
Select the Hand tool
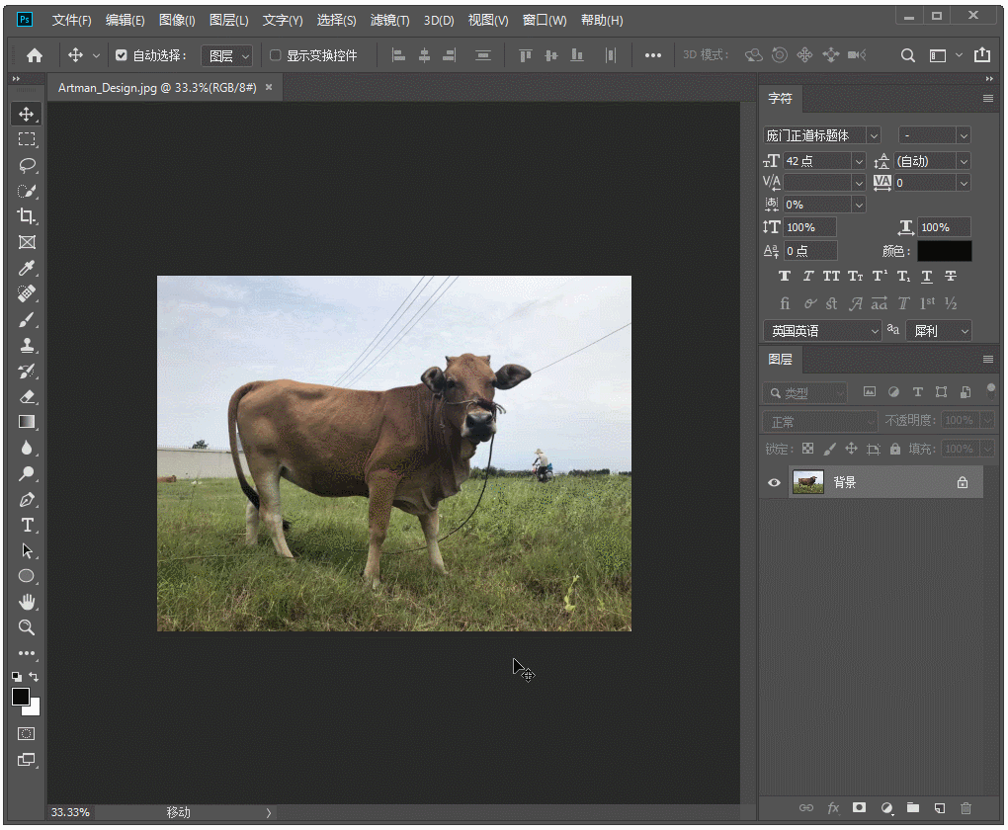point(27,602)
